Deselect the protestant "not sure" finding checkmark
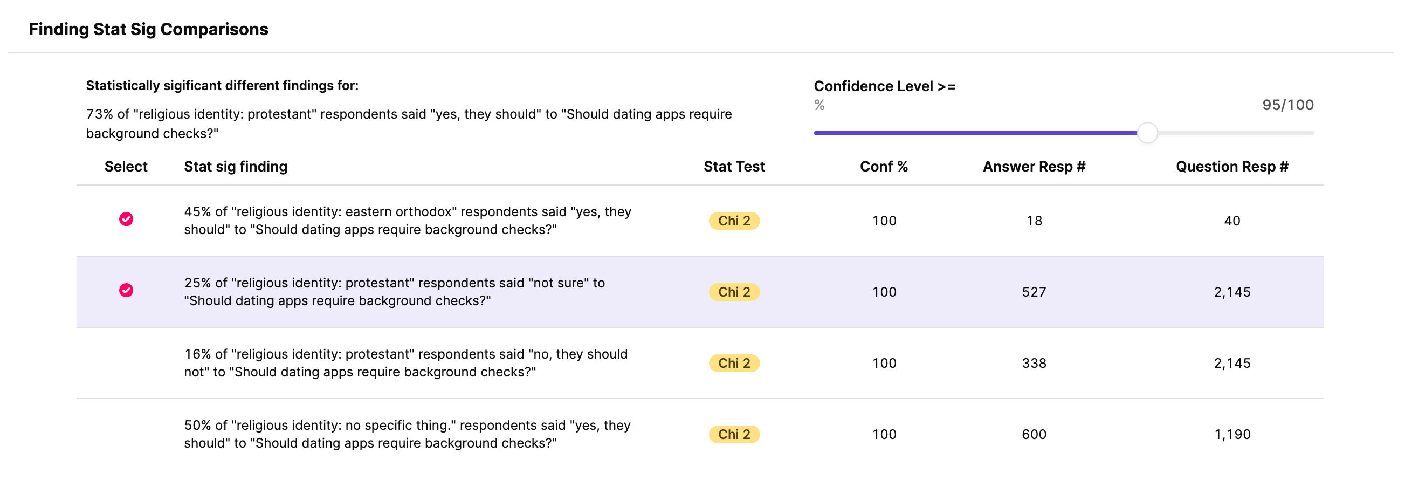Screen dimensions: 1405x480 [x=126, y=290]
